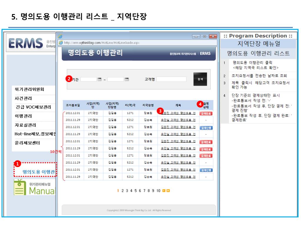The width and height of the screenshot is (301, 225).
Task: Go to page 5
Action: (136, 191)
